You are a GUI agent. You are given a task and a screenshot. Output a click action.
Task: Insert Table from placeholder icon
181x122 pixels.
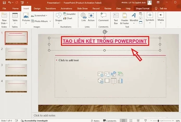(x=114, y=81)
